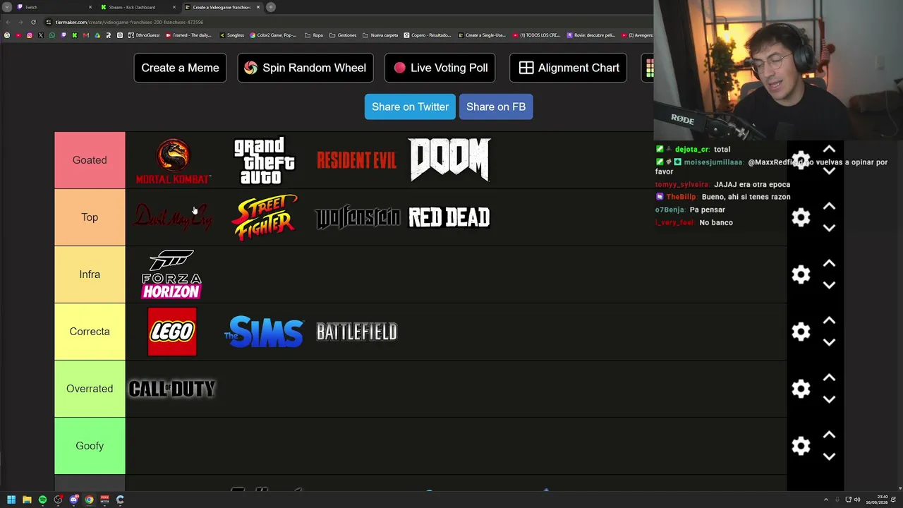Open settings gear for the Correcta row
903x508 pixels.
(x=801, y=332)
